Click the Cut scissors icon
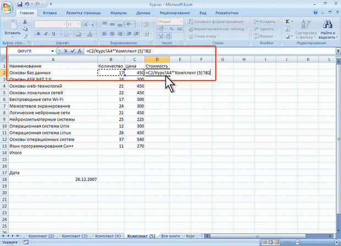341x246 pixels. [25, 22]
